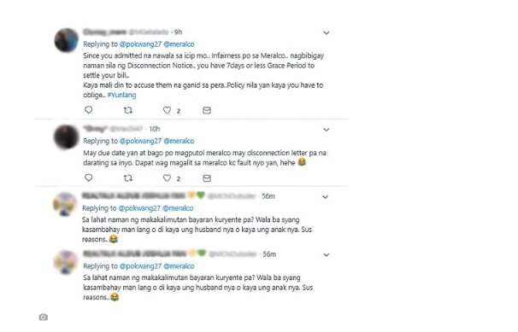Retweet the 9h tweet about Grace Period
Image resolution: width=518 pixels, height=332 pixels.
pyautogui.click(x=128, y=110)
